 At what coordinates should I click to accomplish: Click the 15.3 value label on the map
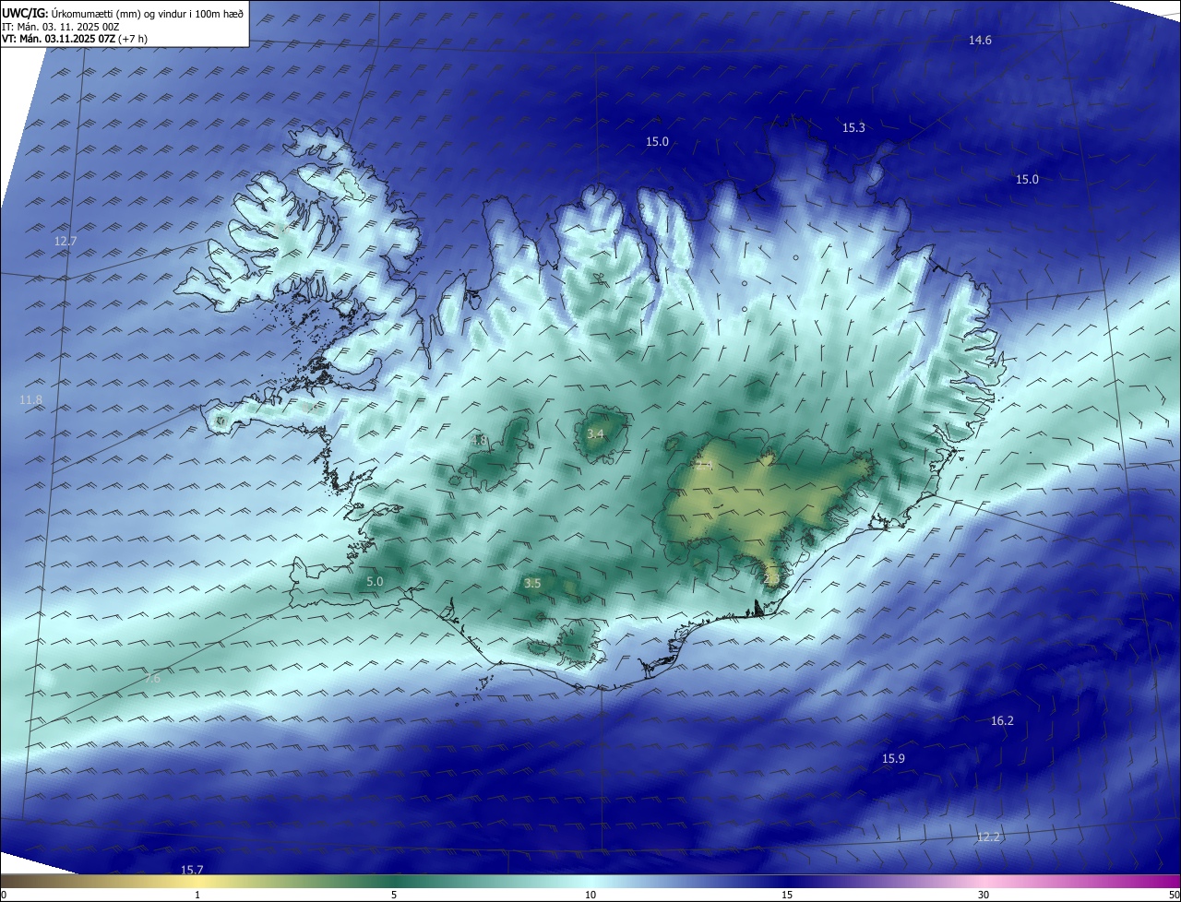tap(853, 127)
